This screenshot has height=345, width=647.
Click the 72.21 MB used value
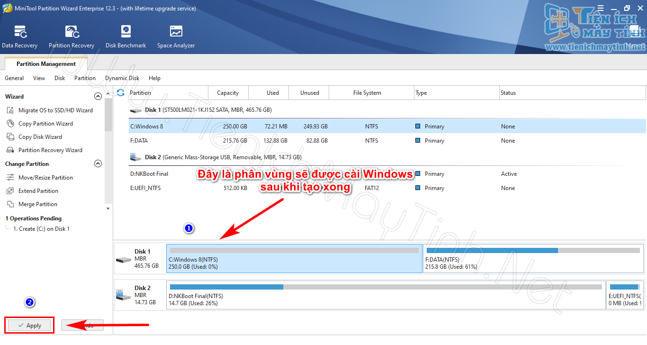click(276, 127)
